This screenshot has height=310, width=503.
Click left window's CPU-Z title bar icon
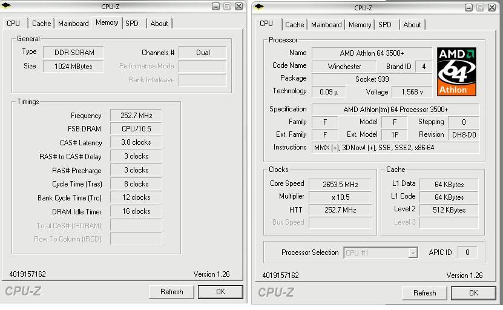[6, 5]
